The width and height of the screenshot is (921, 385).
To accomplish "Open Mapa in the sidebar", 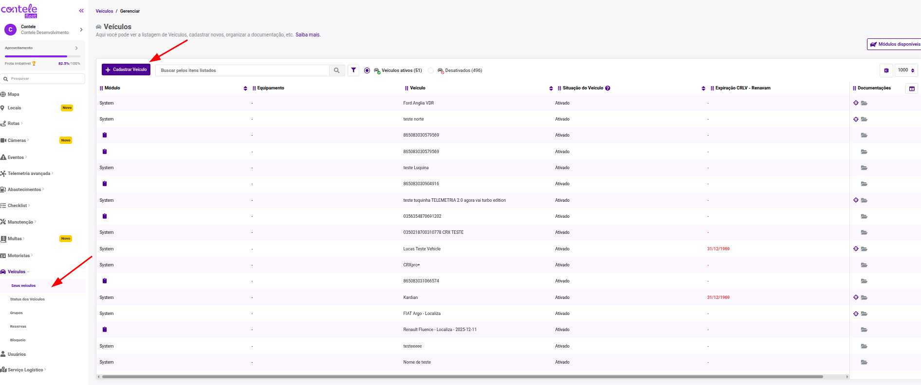I will tap(14, 94).
